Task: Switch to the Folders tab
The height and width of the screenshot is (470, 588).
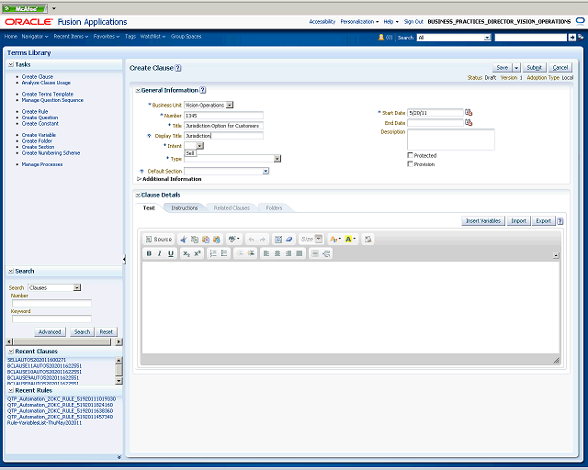Action: (274, 208)
